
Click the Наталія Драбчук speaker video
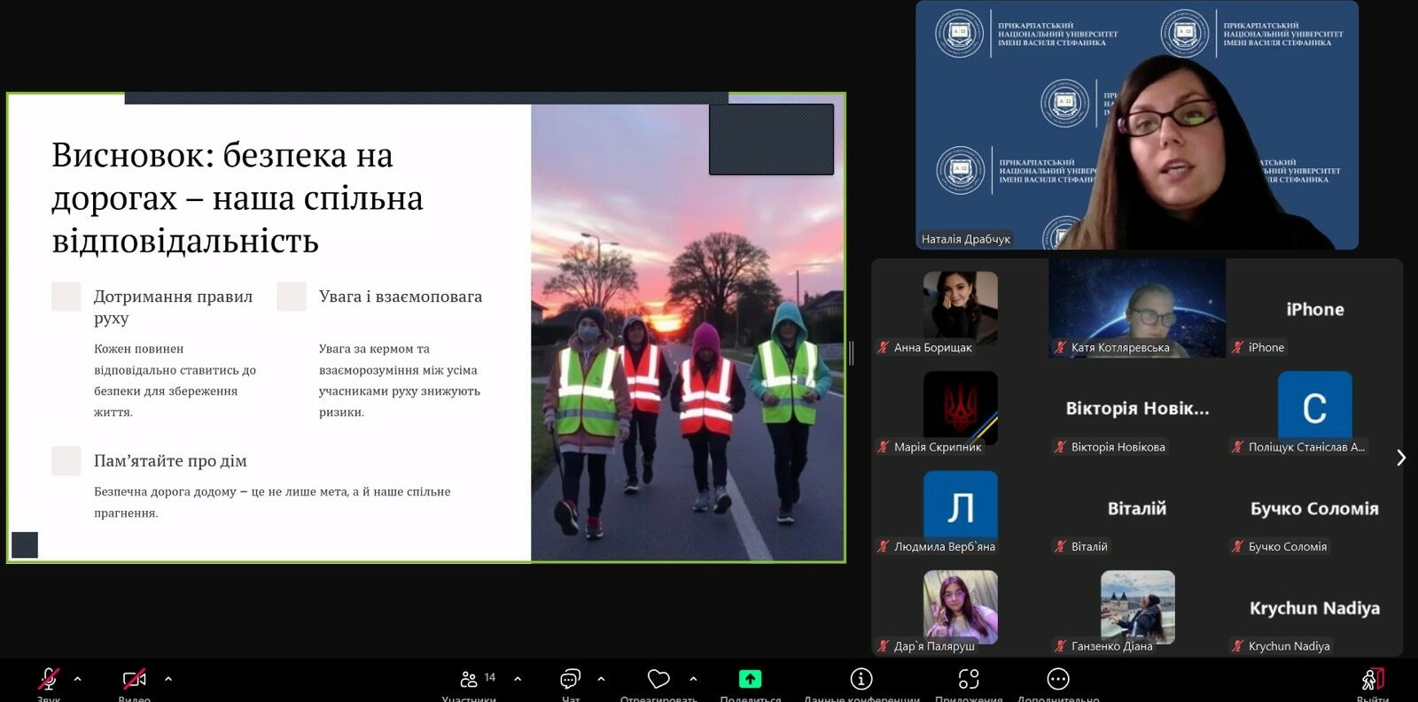click(1137, 125)
